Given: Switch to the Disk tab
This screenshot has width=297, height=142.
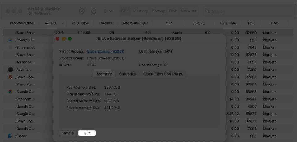Looking at the screenshot, I should point(173,11).
